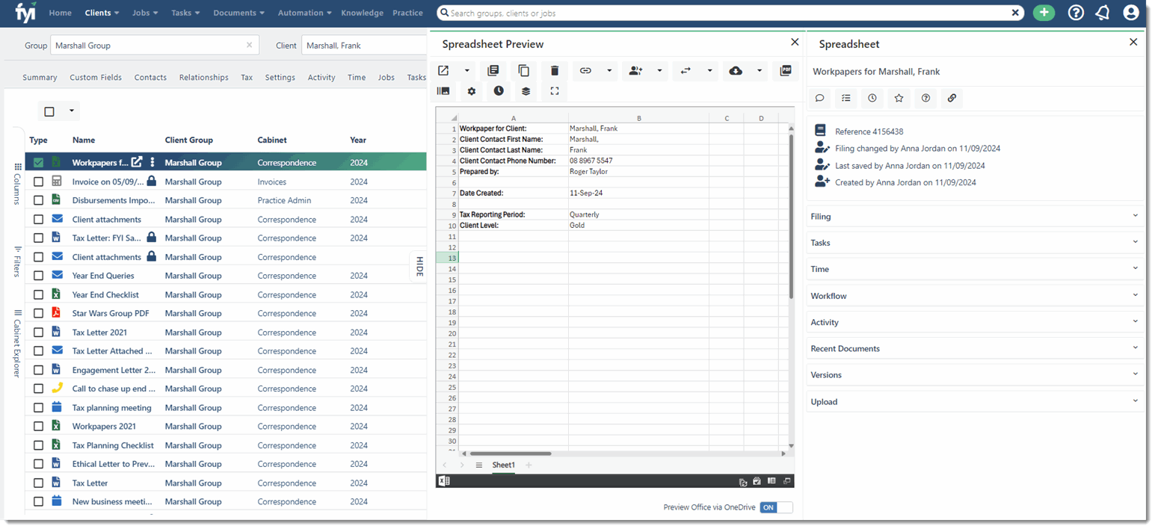
Task: Click the create copy stacked documents icon
Action: coord(493,71)
